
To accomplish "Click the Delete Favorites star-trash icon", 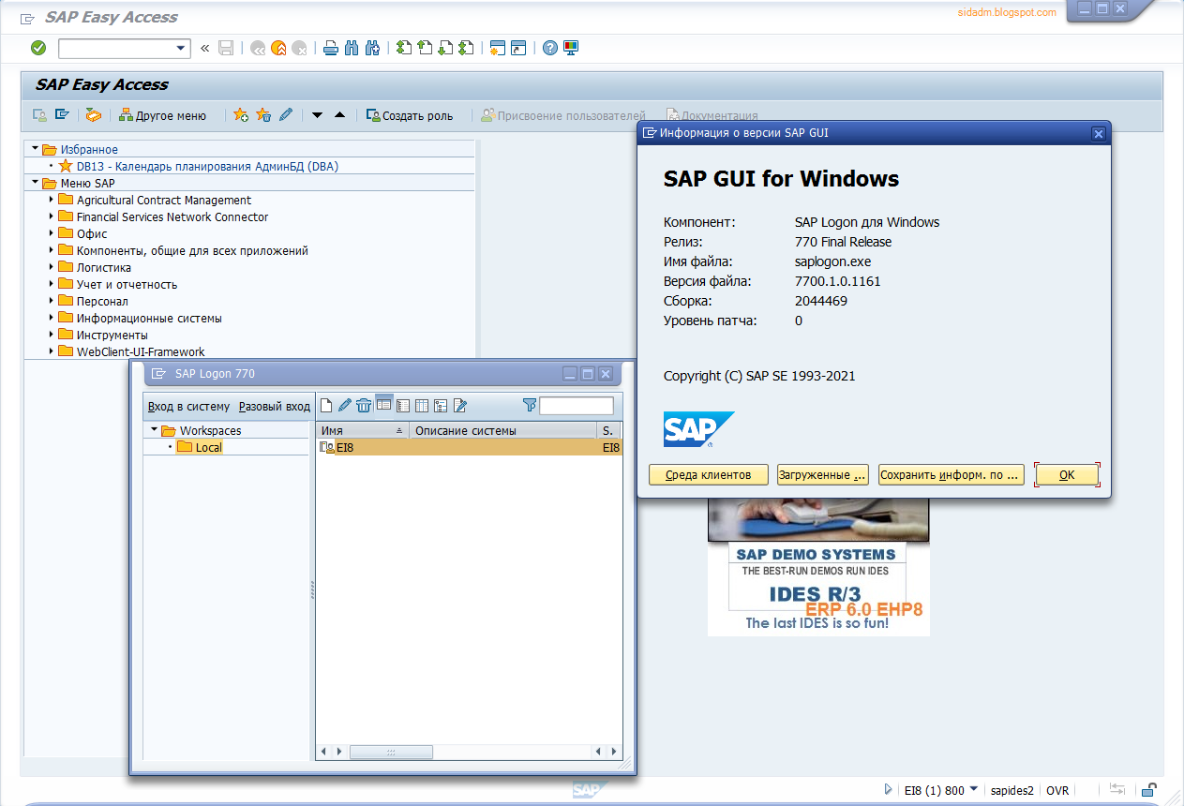I will (x=263, y=115).
